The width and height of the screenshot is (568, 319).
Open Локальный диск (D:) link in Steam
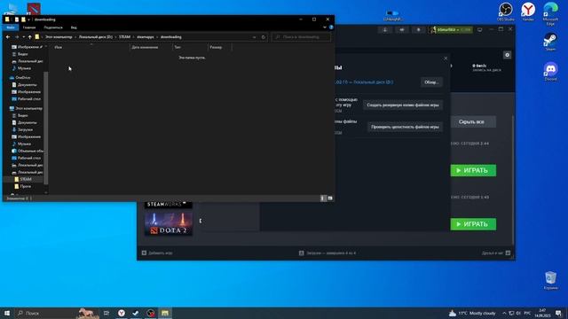coord(373,82)
